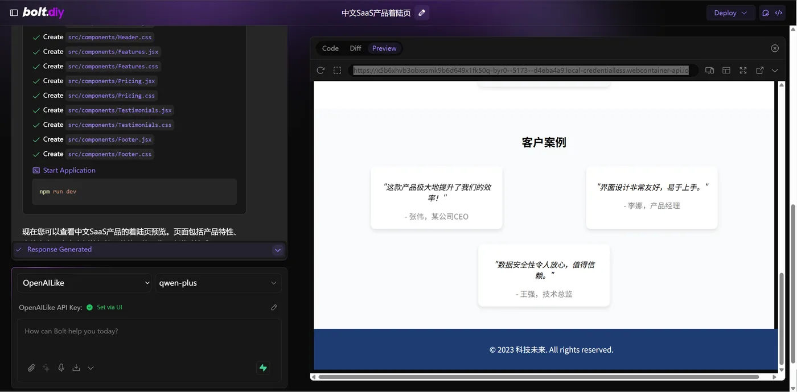Toggle device mode preview icon
This screenshot has height=392, width=797.
click(709, 71)
